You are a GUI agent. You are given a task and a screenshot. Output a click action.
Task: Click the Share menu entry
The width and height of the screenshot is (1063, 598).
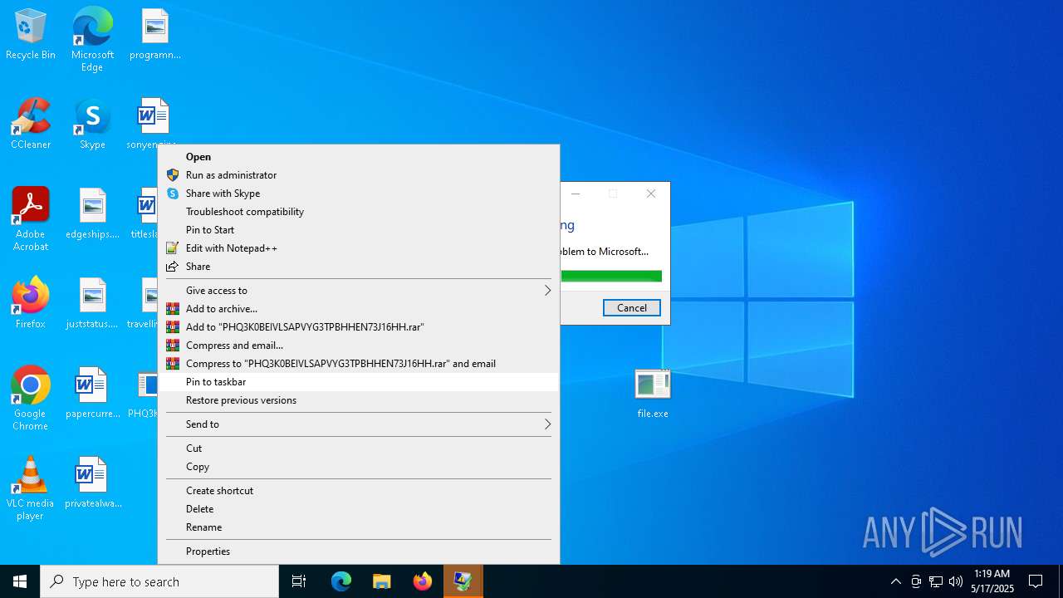(358, 267)
